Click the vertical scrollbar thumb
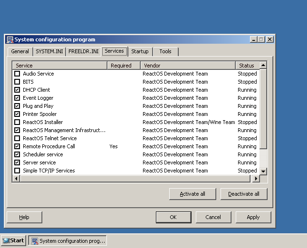The width and height of the screenshot is (307, 248). 263,109
